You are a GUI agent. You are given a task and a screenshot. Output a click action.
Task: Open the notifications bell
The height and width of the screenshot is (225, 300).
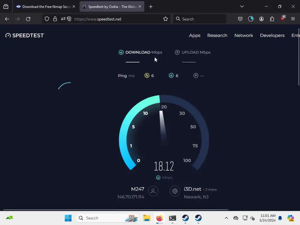280,218
